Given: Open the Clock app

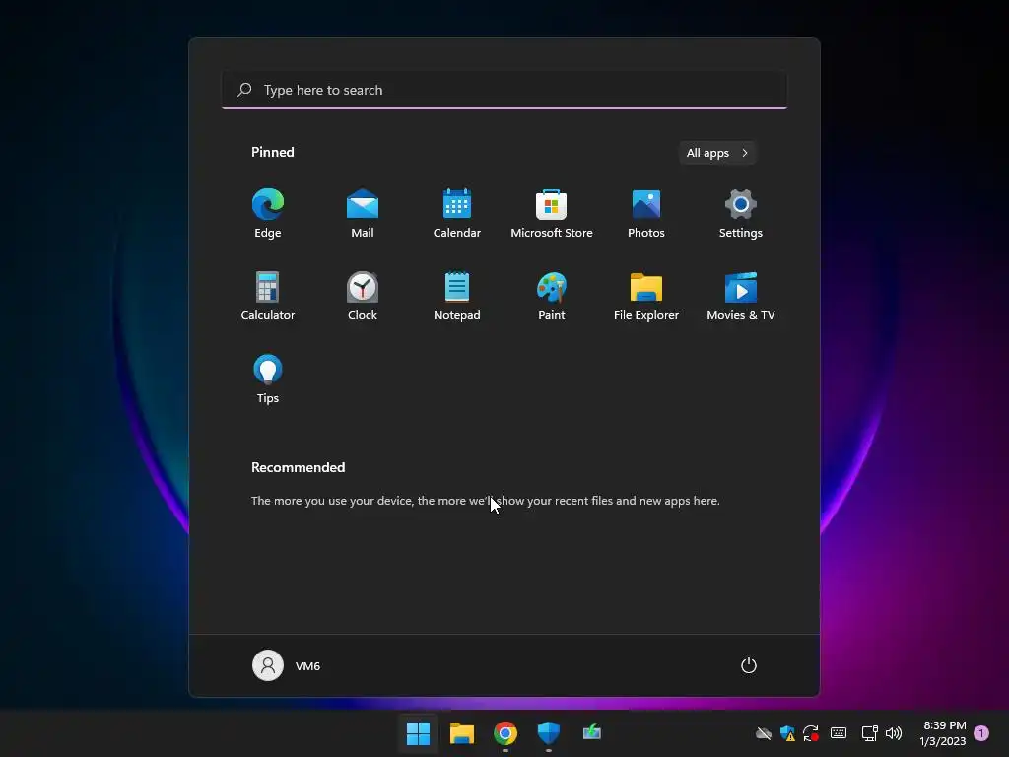Looking at the screenshot, I should point(363,296).
